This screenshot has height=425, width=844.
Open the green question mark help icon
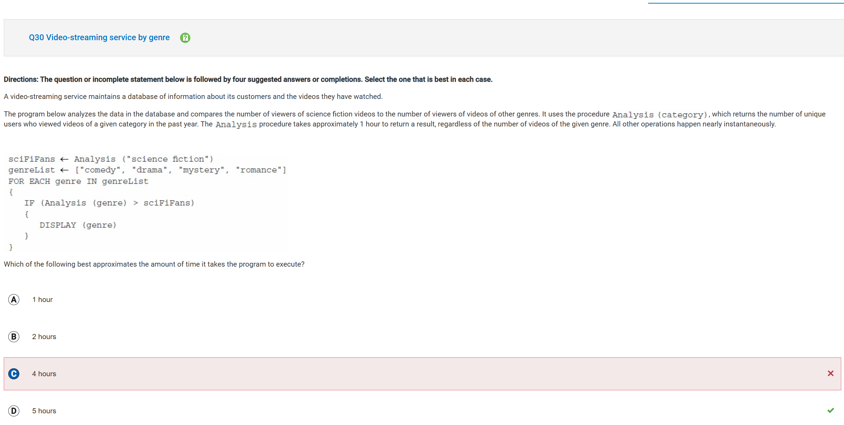[185, 37]
